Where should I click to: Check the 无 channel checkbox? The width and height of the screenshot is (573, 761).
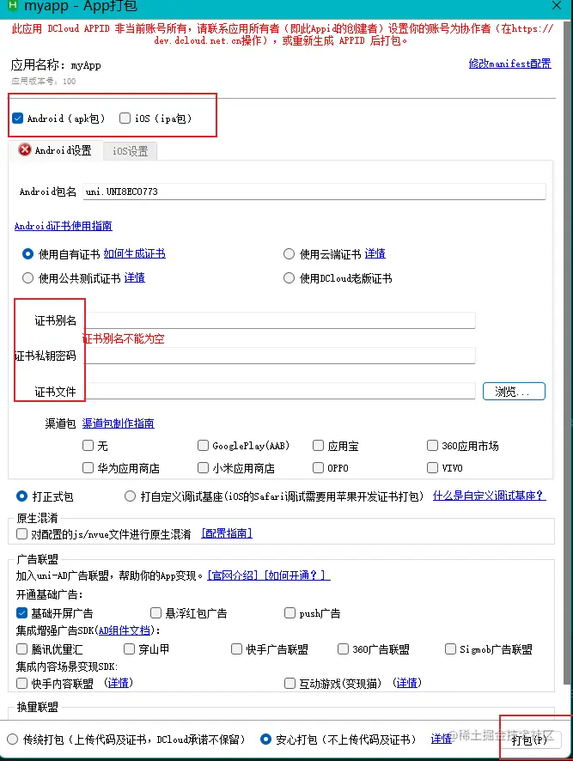click(88, 445)
